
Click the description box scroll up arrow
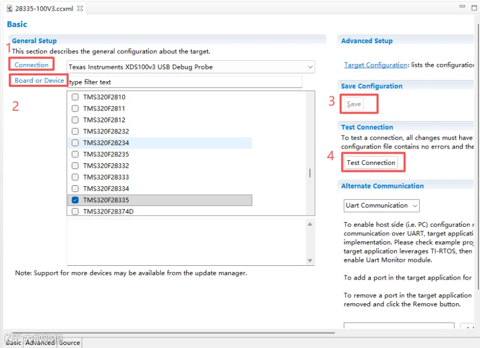point(310,224)
